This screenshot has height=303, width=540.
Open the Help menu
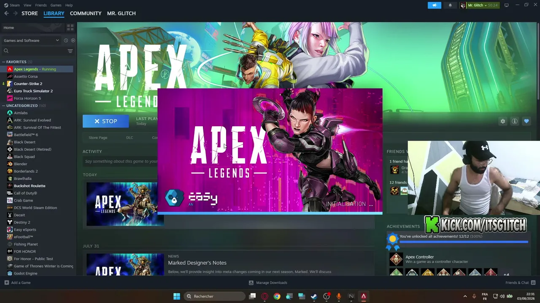coord(69,5)
